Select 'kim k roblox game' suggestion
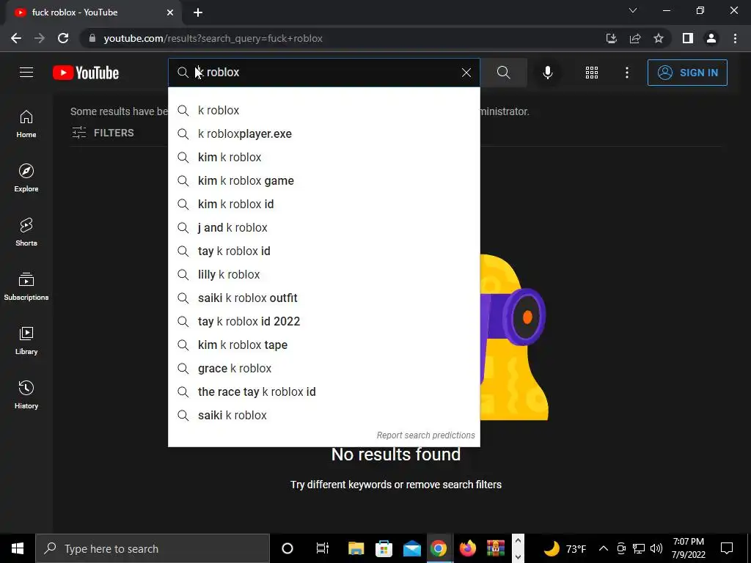751x563 pixels. (323, 180)
